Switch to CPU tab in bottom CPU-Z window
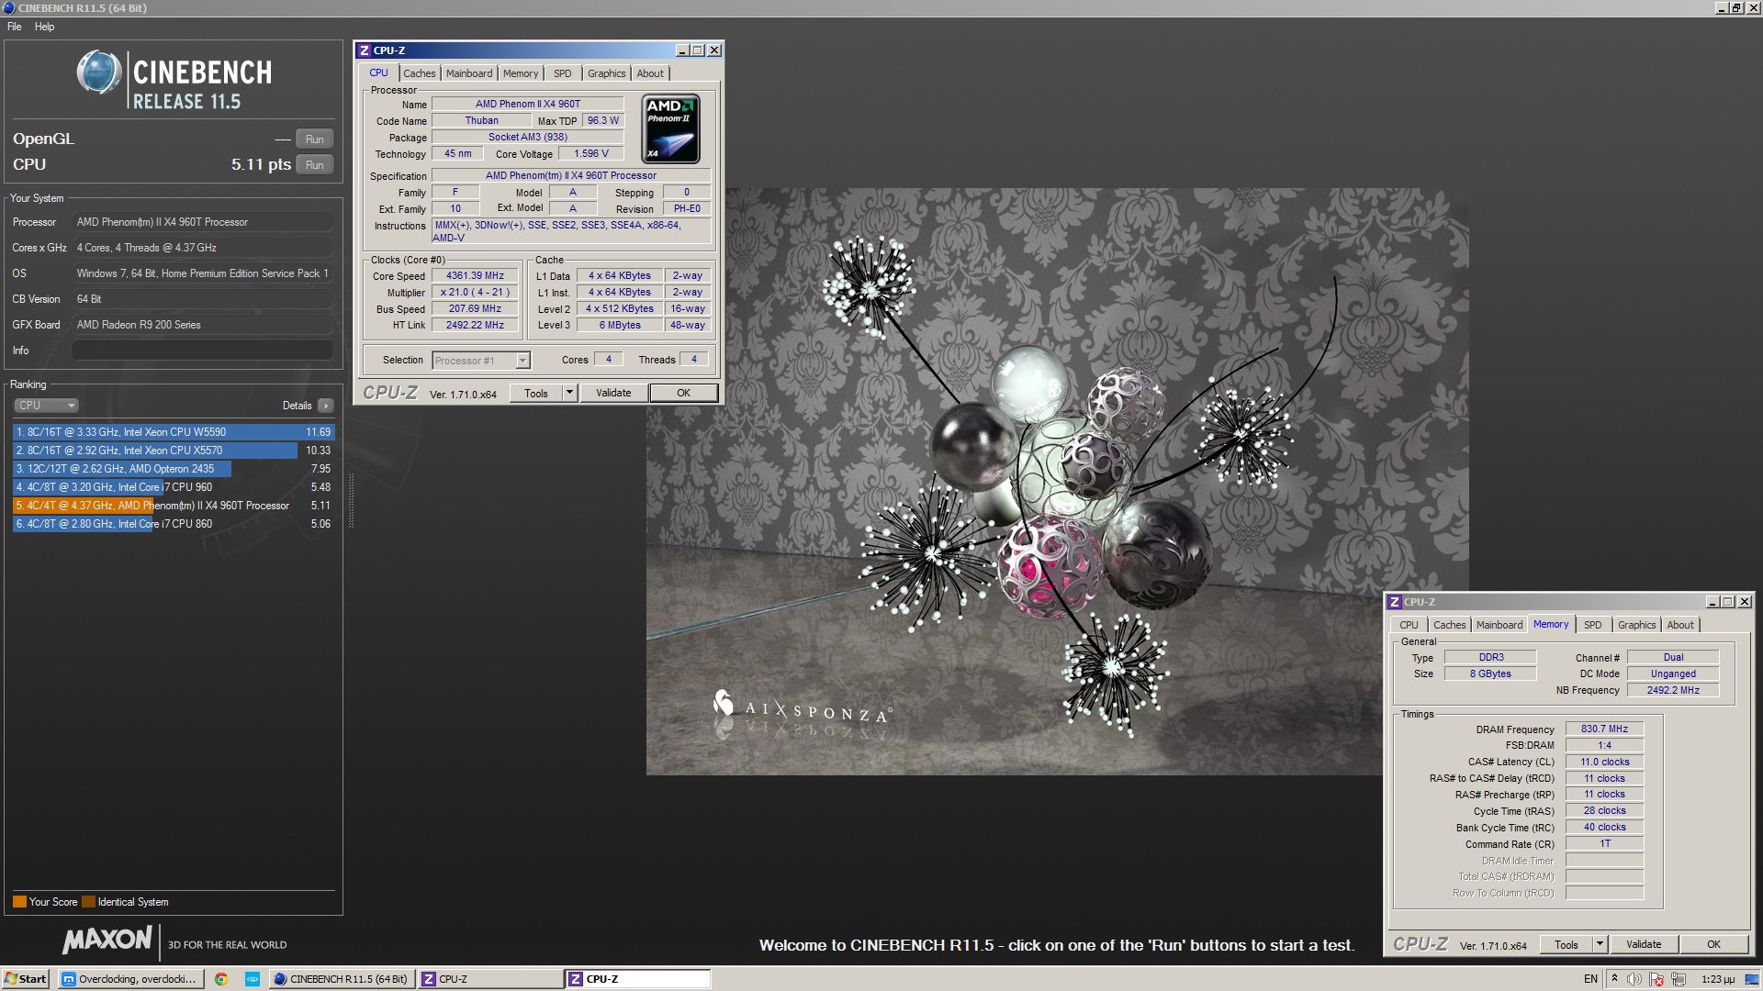The image size is (1763, 991). tap(1409, 625)
